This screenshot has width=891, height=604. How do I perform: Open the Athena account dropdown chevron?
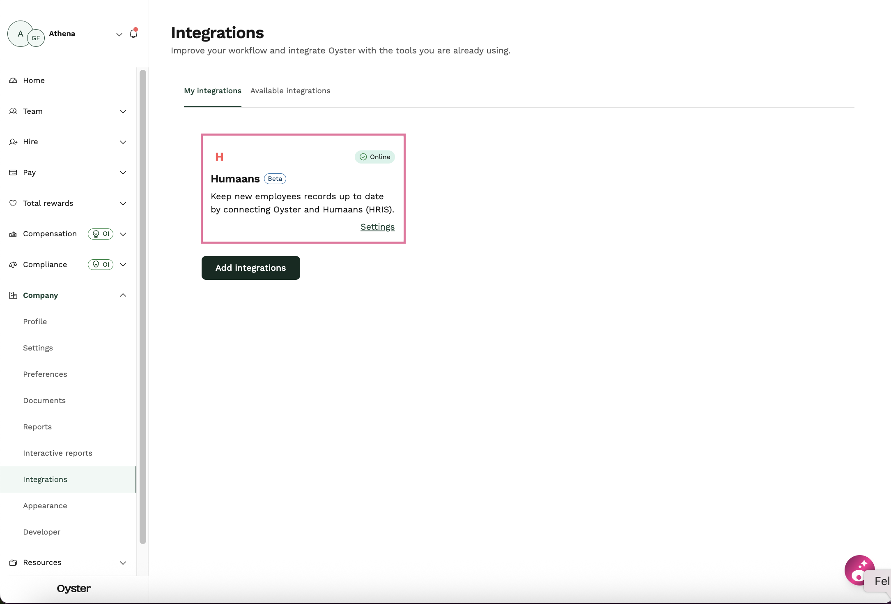pos(119,35)
